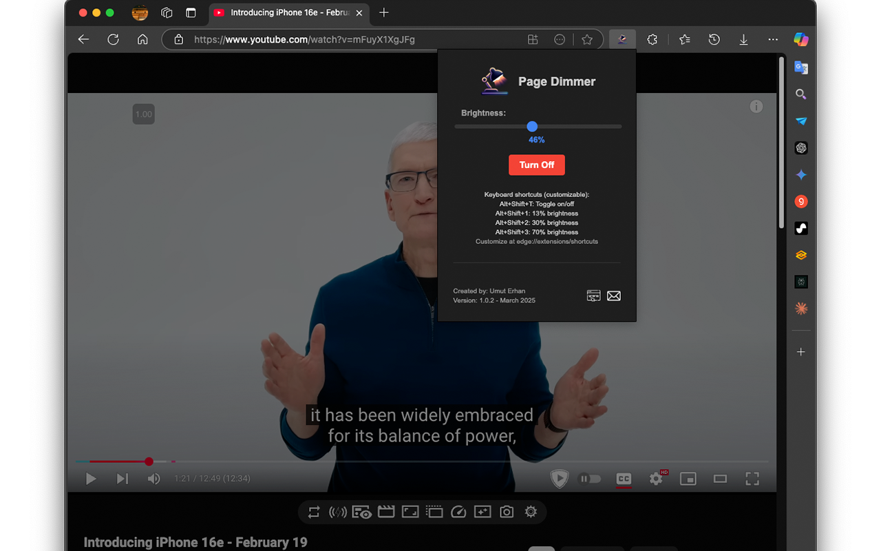
Task: Open the Downloads panel
Action: pos(744,40)
